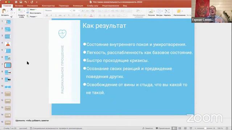
Task: Switch to Reading view icon
Action: 185,128
